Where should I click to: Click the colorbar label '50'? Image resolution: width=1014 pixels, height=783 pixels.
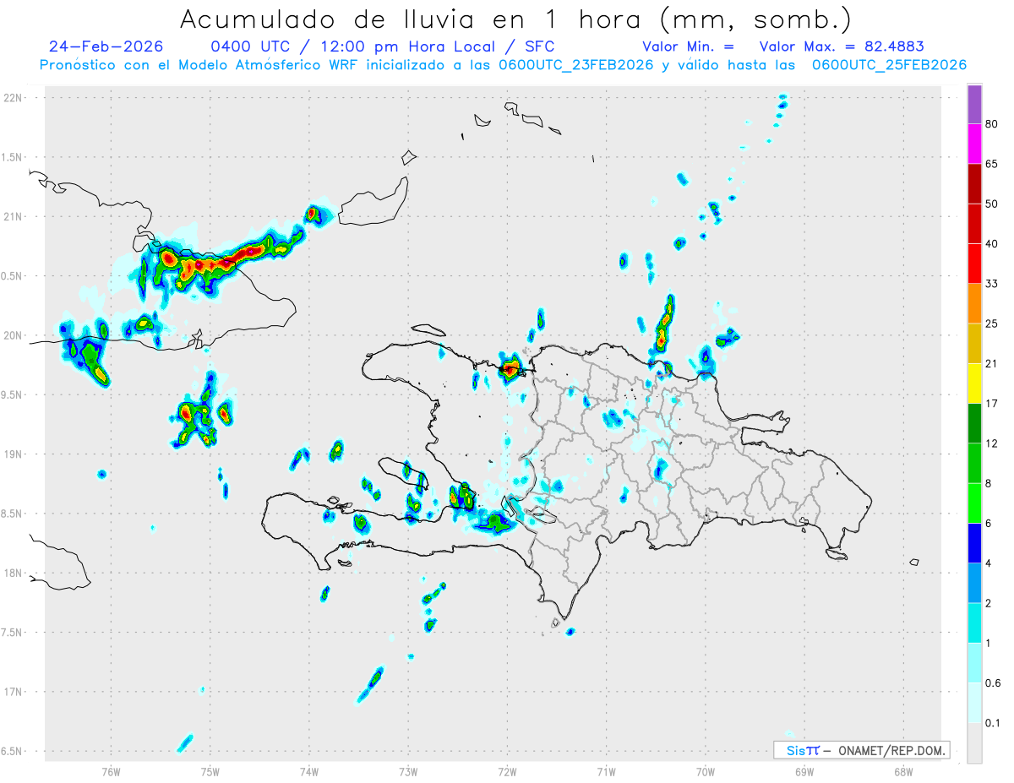pos(992,204)
